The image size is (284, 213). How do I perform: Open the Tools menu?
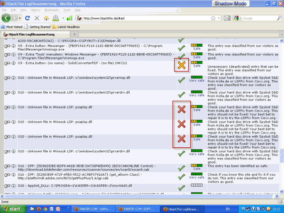67,10
